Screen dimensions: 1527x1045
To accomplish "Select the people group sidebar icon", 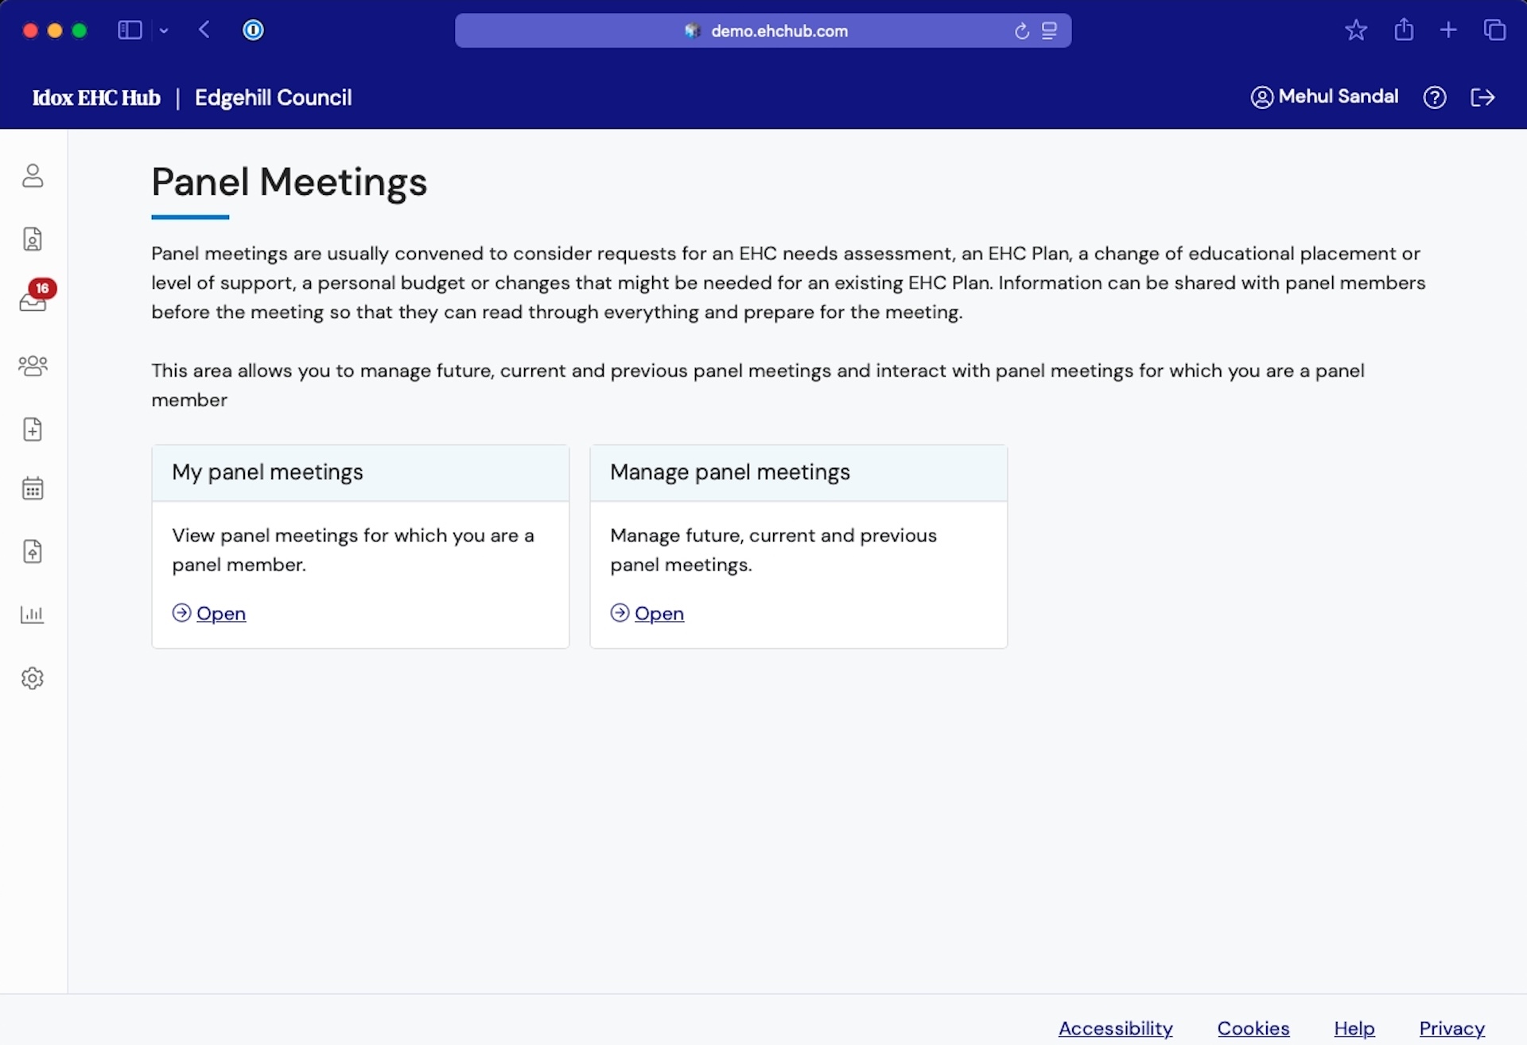I will [x=33, y=365].
